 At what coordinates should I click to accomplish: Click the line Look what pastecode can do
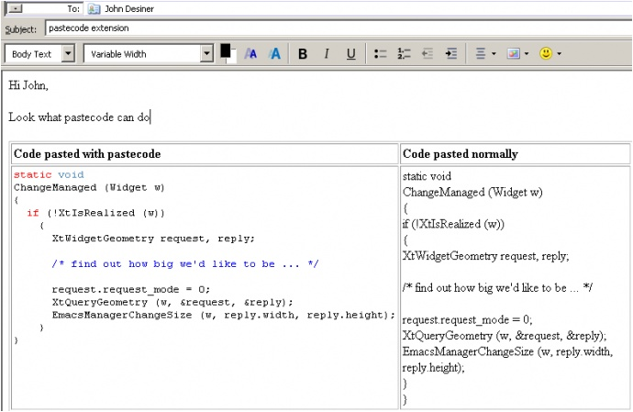[x=80, y=117]
